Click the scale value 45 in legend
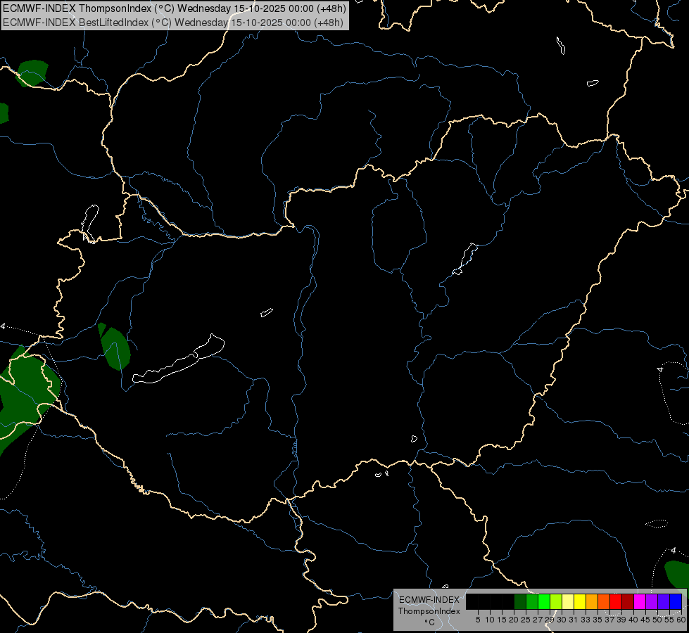Image resolution: width=689 pixels, height=633 pixels. (645, 620)
